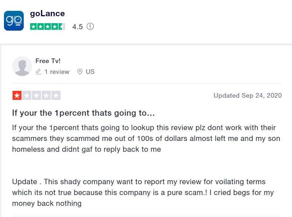The height and width of the screenshot is (217, 292).
Task: Click the pencil icon next to 1 review
Action: (x=38, y=72)
